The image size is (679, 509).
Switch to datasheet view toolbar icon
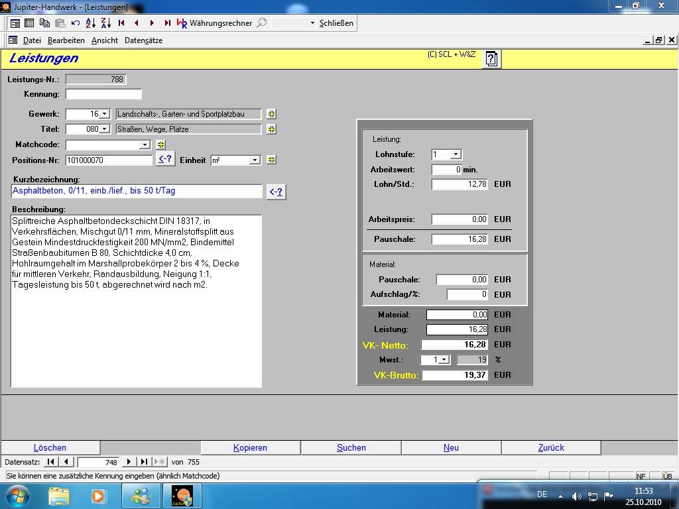tap(29, 23)
